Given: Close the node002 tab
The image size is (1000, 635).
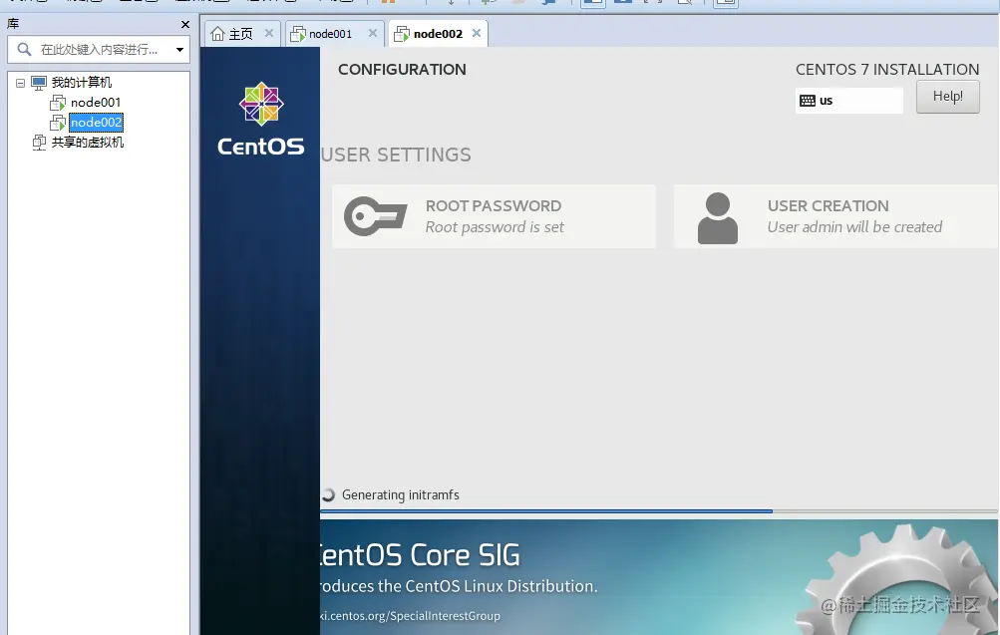Looking at the screenshot, I should [477, 33].
